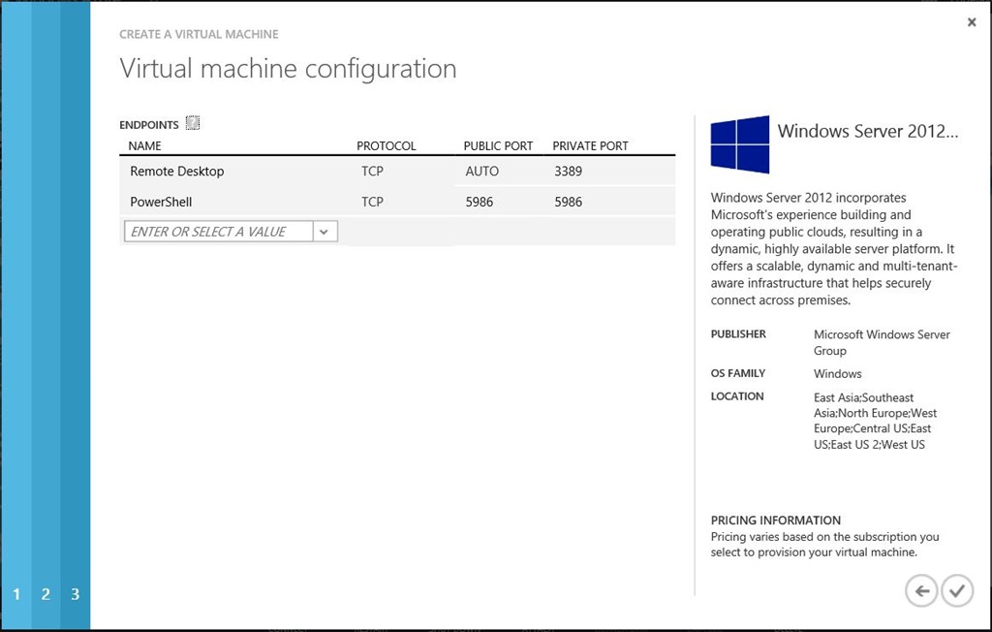The image size is (992, 632).
Task: Click TCP protocol in PowerShell row
Action: [x=372, y=202]
